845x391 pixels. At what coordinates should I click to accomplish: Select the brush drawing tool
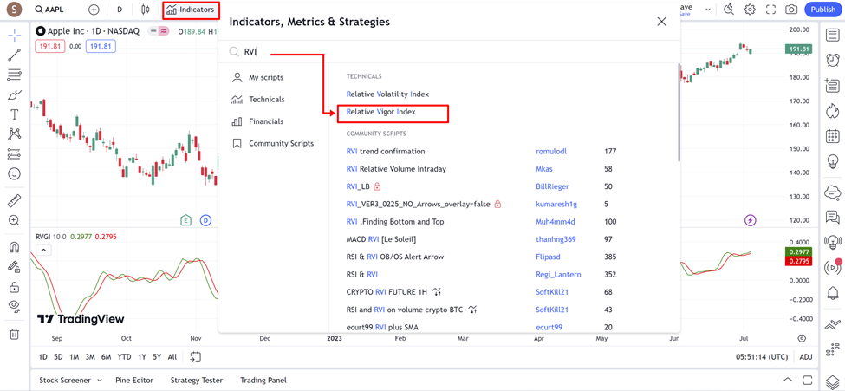click(x=15, y=94)
